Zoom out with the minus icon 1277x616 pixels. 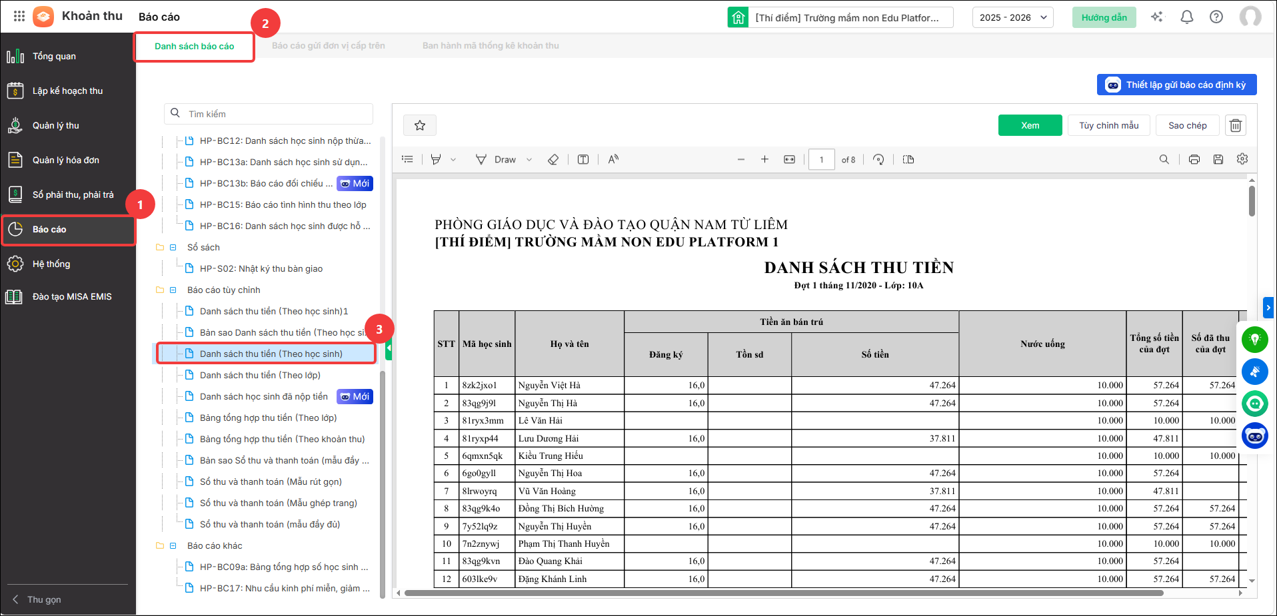[741, 159]
